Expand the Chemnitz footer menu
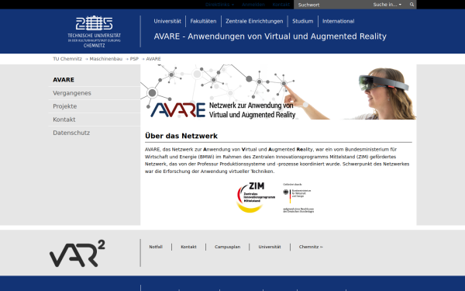465x291 pixels. point(311,247)
